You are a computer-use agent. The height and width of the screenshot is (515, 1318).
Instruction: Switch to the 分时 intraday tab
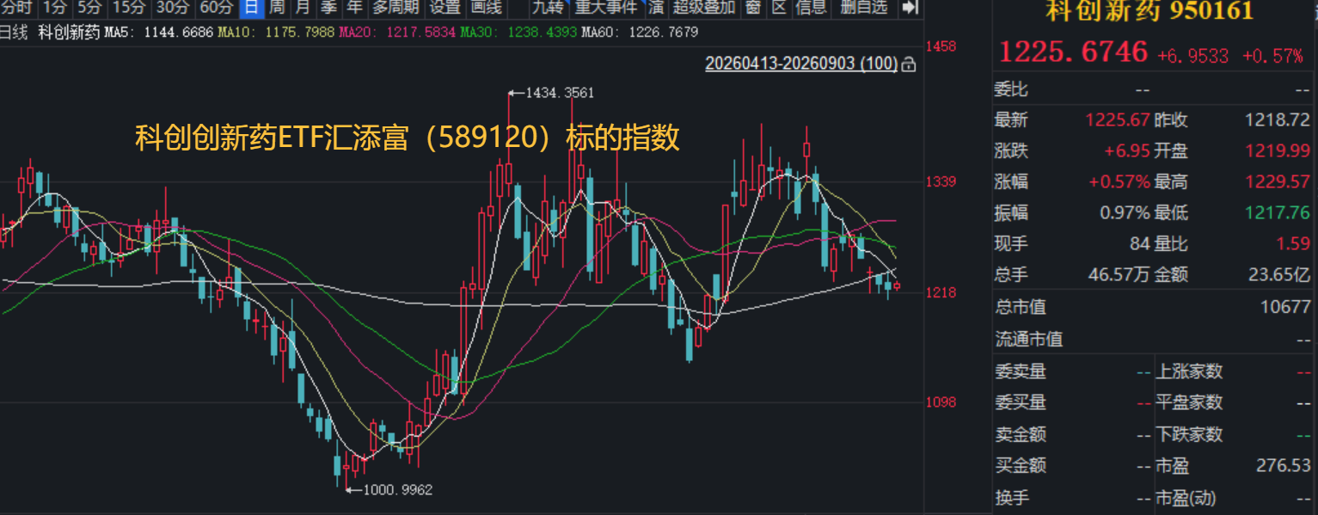pos(16,8)
